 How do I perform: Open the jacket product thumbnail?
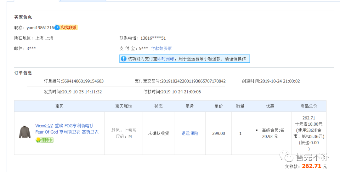click(25, 132)
